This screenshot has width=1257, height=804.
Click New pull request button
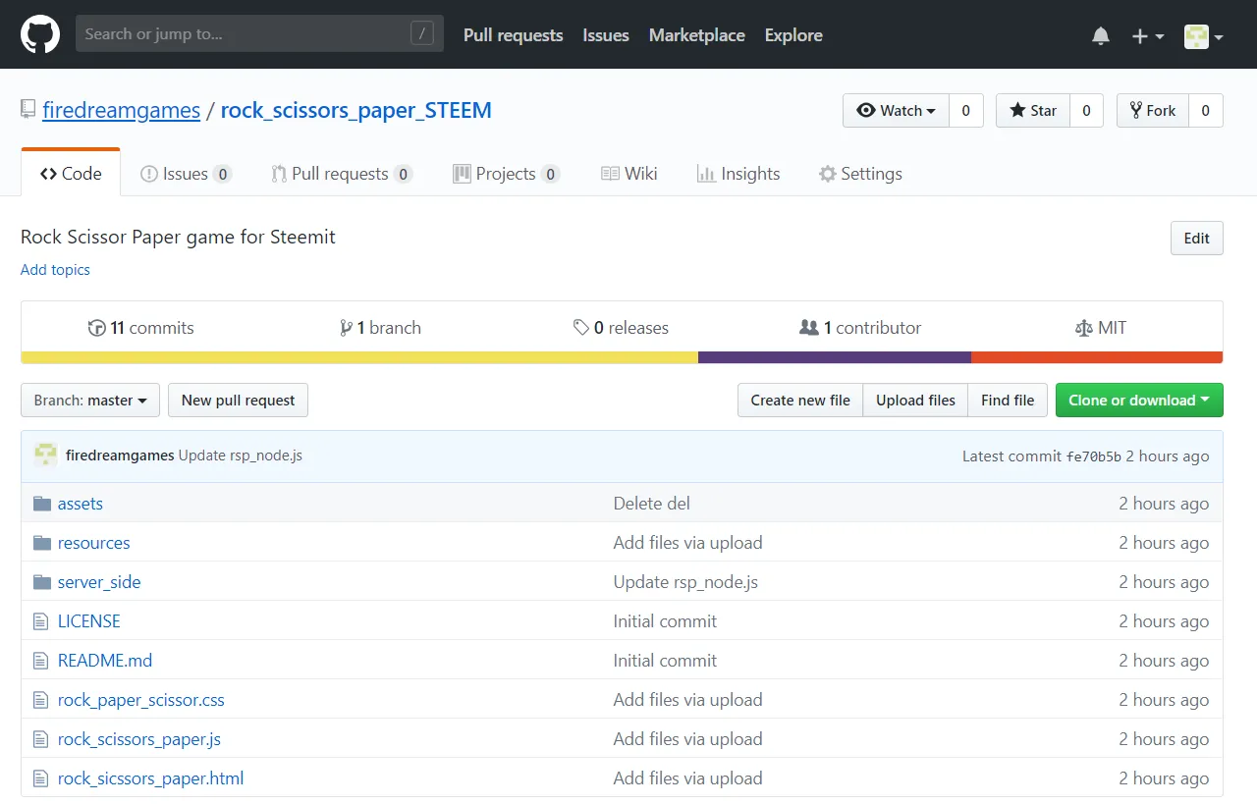pos(238,401)
